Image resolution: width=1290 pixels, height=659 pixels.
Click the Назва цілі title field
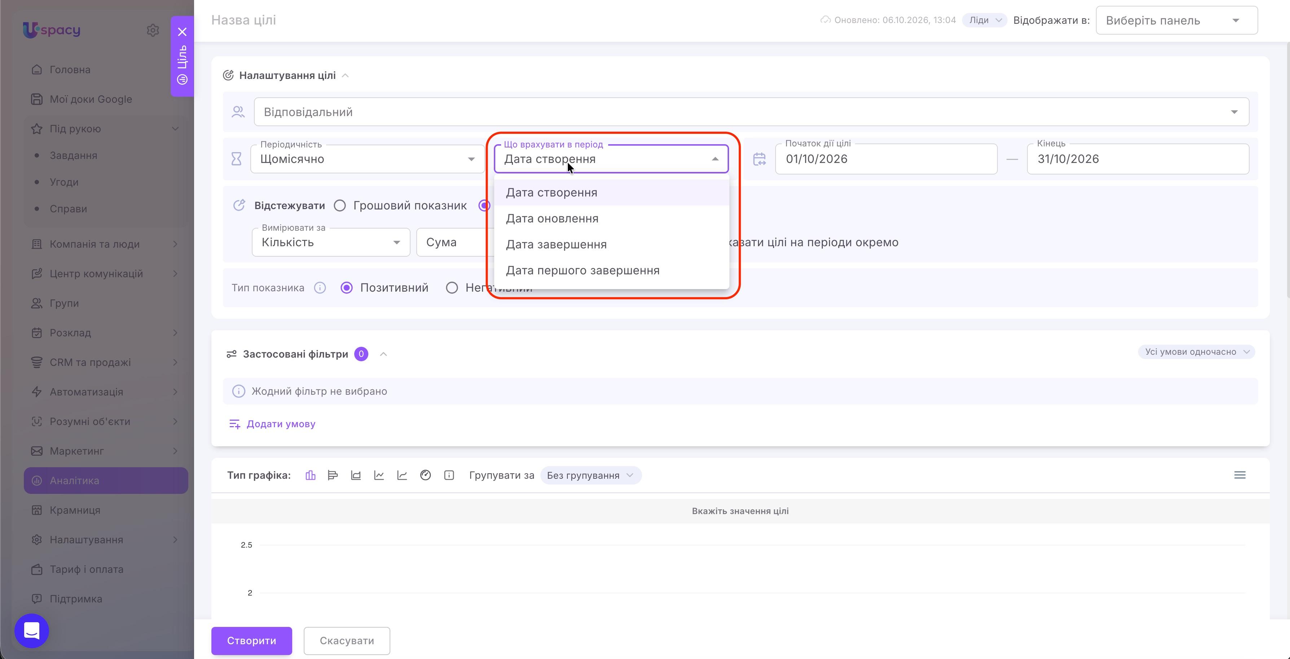[243, 20]
